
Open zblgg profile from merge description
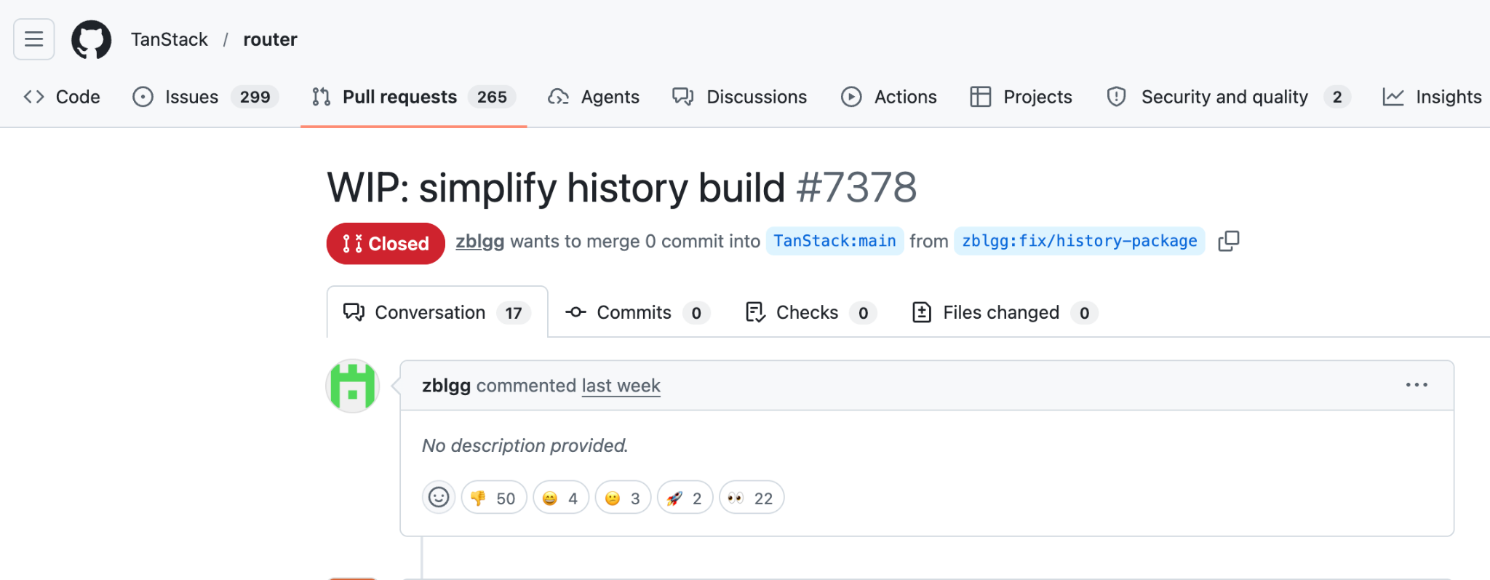[480, 241]
